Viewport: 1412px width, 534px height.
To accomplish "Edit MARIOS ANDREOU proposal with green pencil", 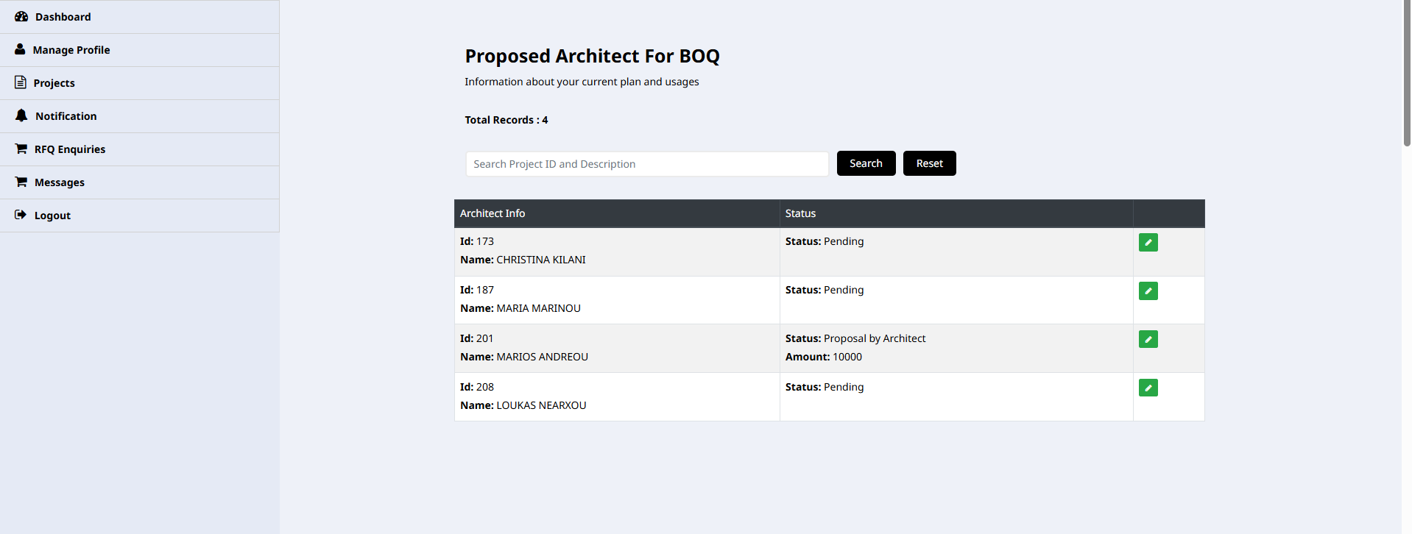I will [1148, 339].
